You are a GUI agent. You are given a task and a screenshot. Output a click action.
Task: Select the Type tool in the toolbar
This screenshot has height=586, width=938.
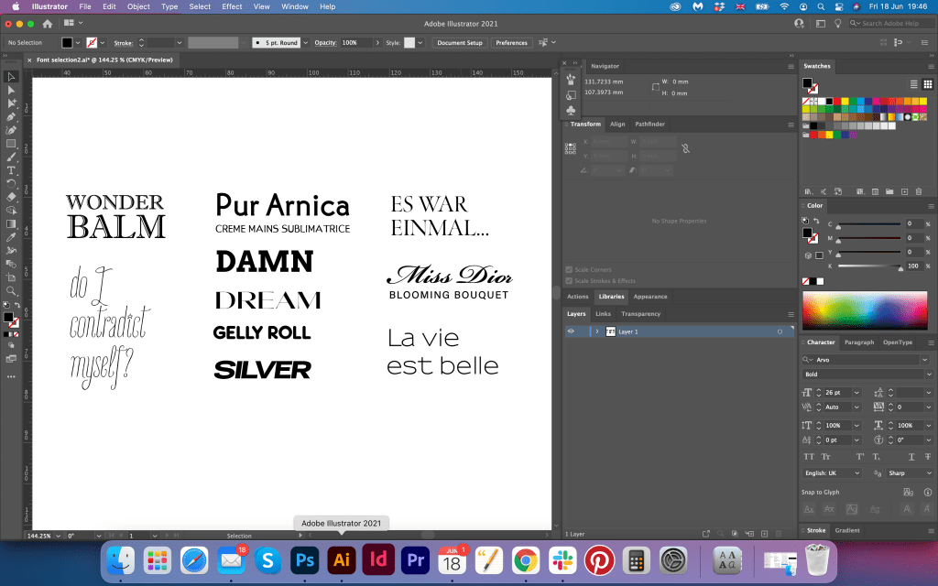[x=11, y=170]
